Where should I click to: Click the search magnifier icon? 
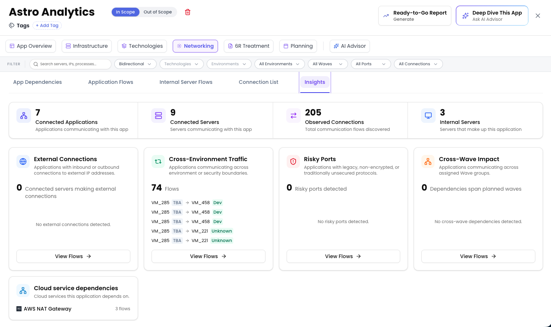tap(36, 64)
